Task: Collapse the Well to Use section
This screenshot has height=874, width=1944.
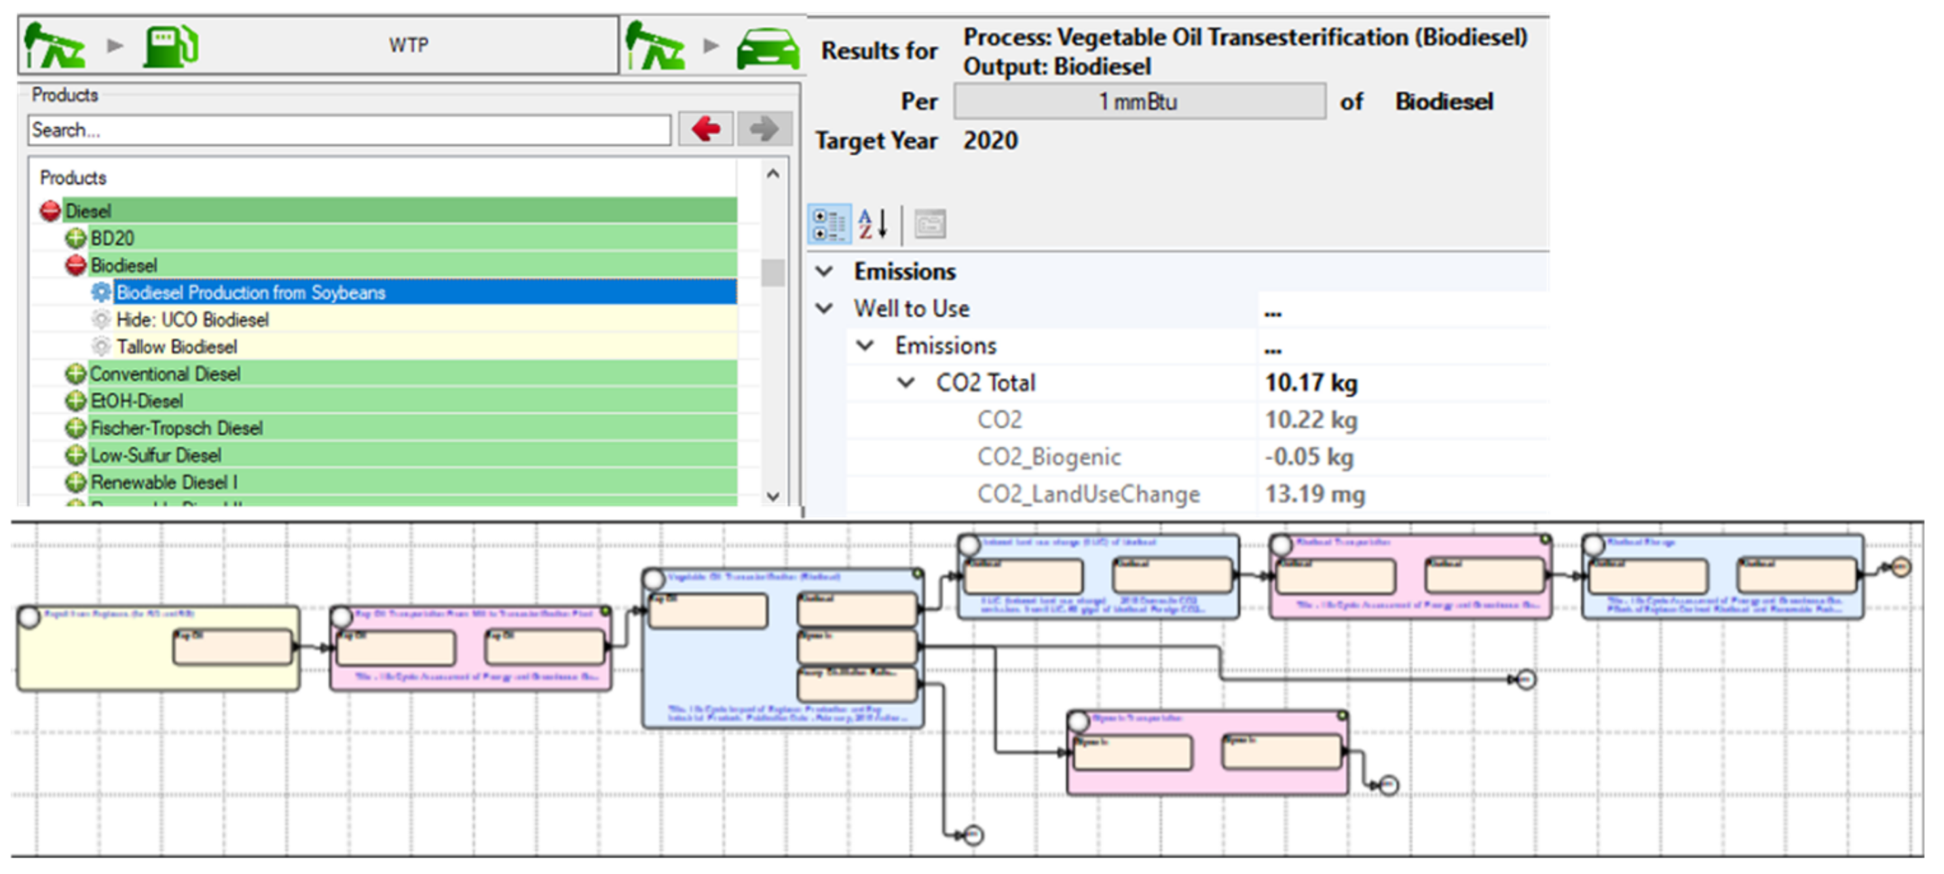Action: [x=825, y=308]
